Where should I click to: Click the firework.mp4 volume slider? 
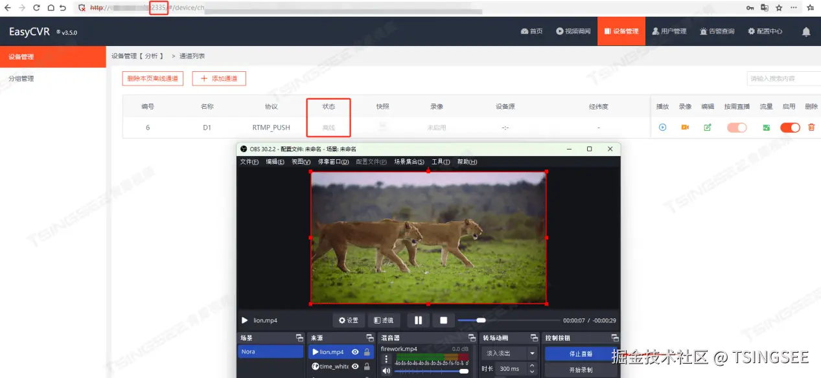[432, 371]
